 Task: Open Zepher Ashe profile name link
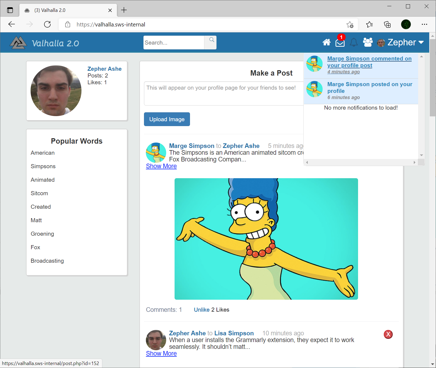pyautogui.click(x=104, y=69)
